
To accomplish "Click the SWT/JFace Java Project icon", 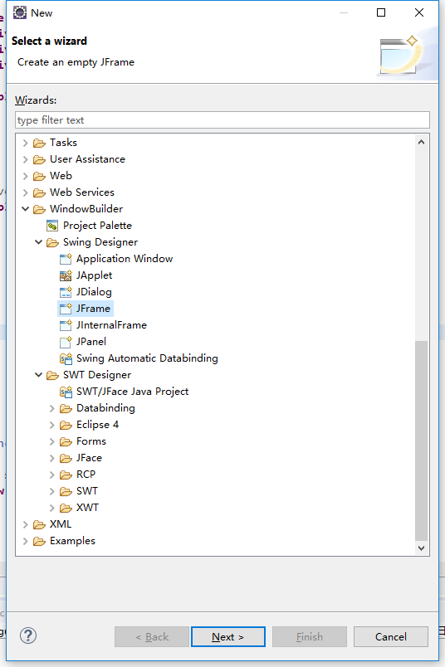I will 66,392.
